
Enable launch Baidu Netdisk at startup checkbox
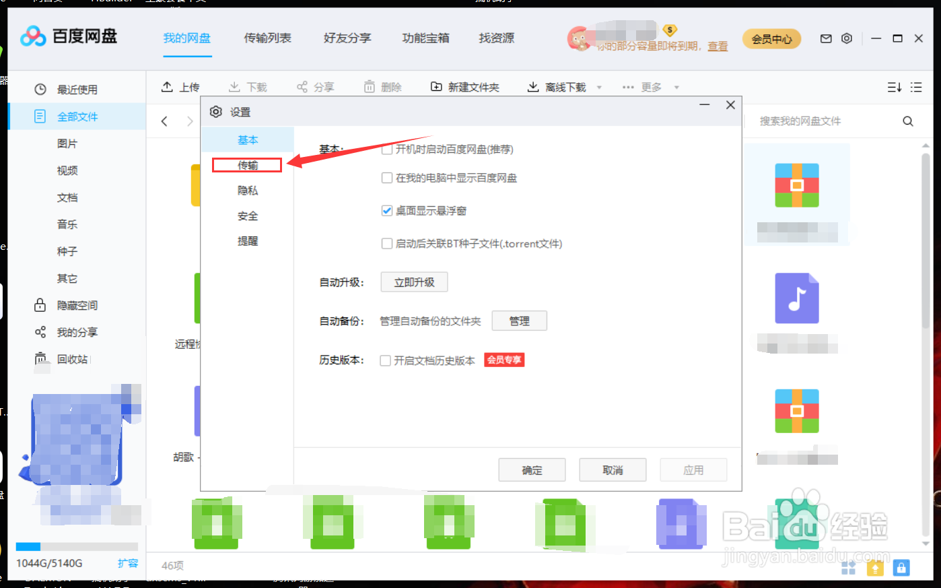click(x=387, y=149)
